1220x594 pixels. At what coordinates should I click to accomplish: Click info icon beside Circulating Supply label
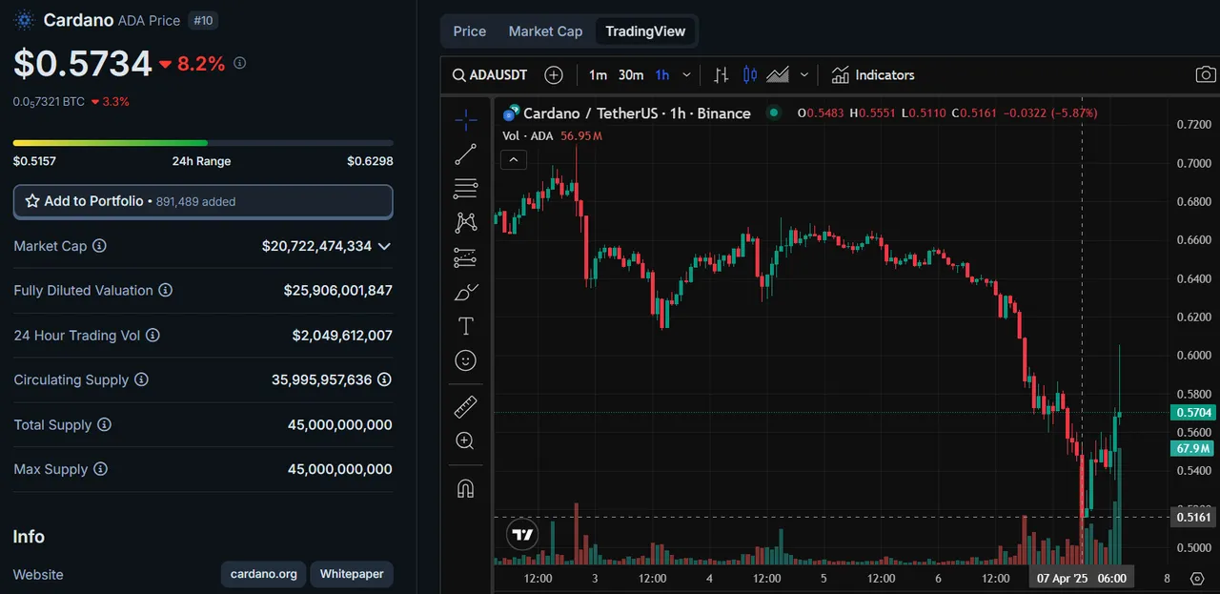141,379
